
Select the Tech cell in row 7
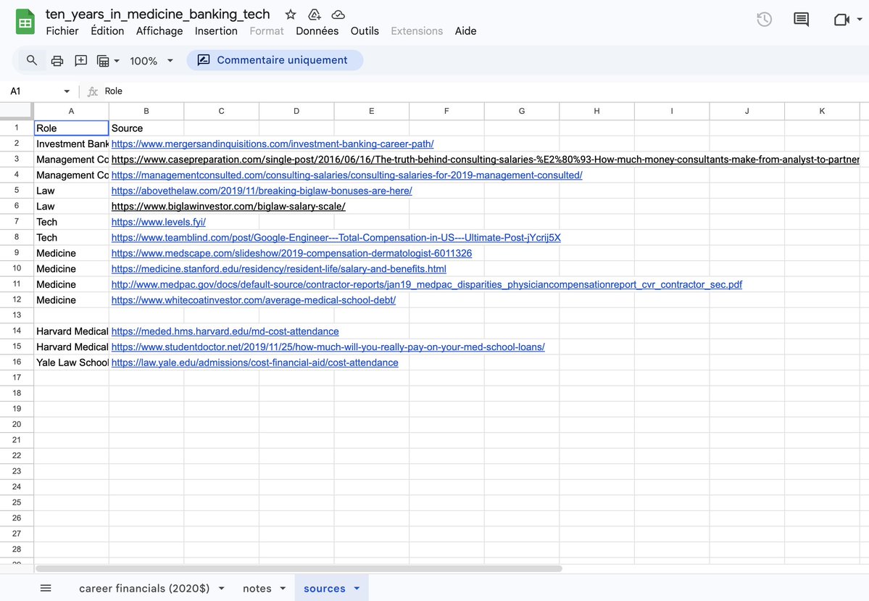pyautogui.click(x=71, y=223)
